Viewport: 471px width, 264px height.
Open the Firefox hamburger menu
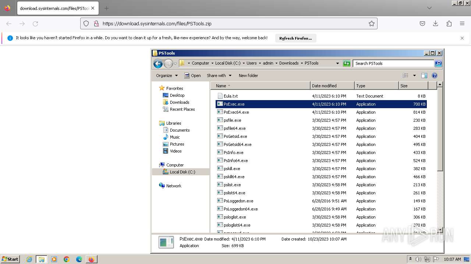462,23
